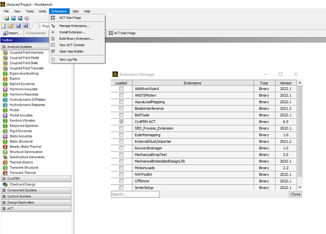Click the extension list scroll-down arrow
This screenshot has height=234, width=326.
click(300, 187)
